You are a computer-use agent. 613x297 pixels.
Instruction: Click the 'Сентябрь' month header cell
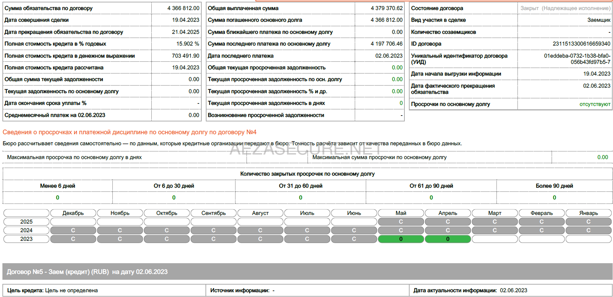click(x=213, y=213)
